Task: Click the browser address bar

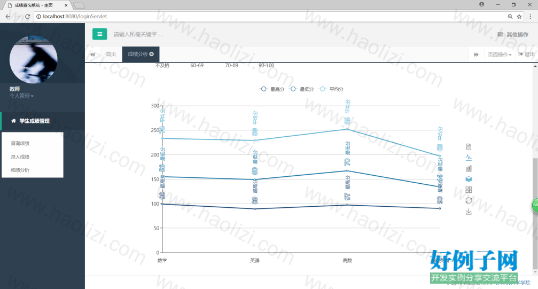Action: pyautogui.click(x=271, y=17)
